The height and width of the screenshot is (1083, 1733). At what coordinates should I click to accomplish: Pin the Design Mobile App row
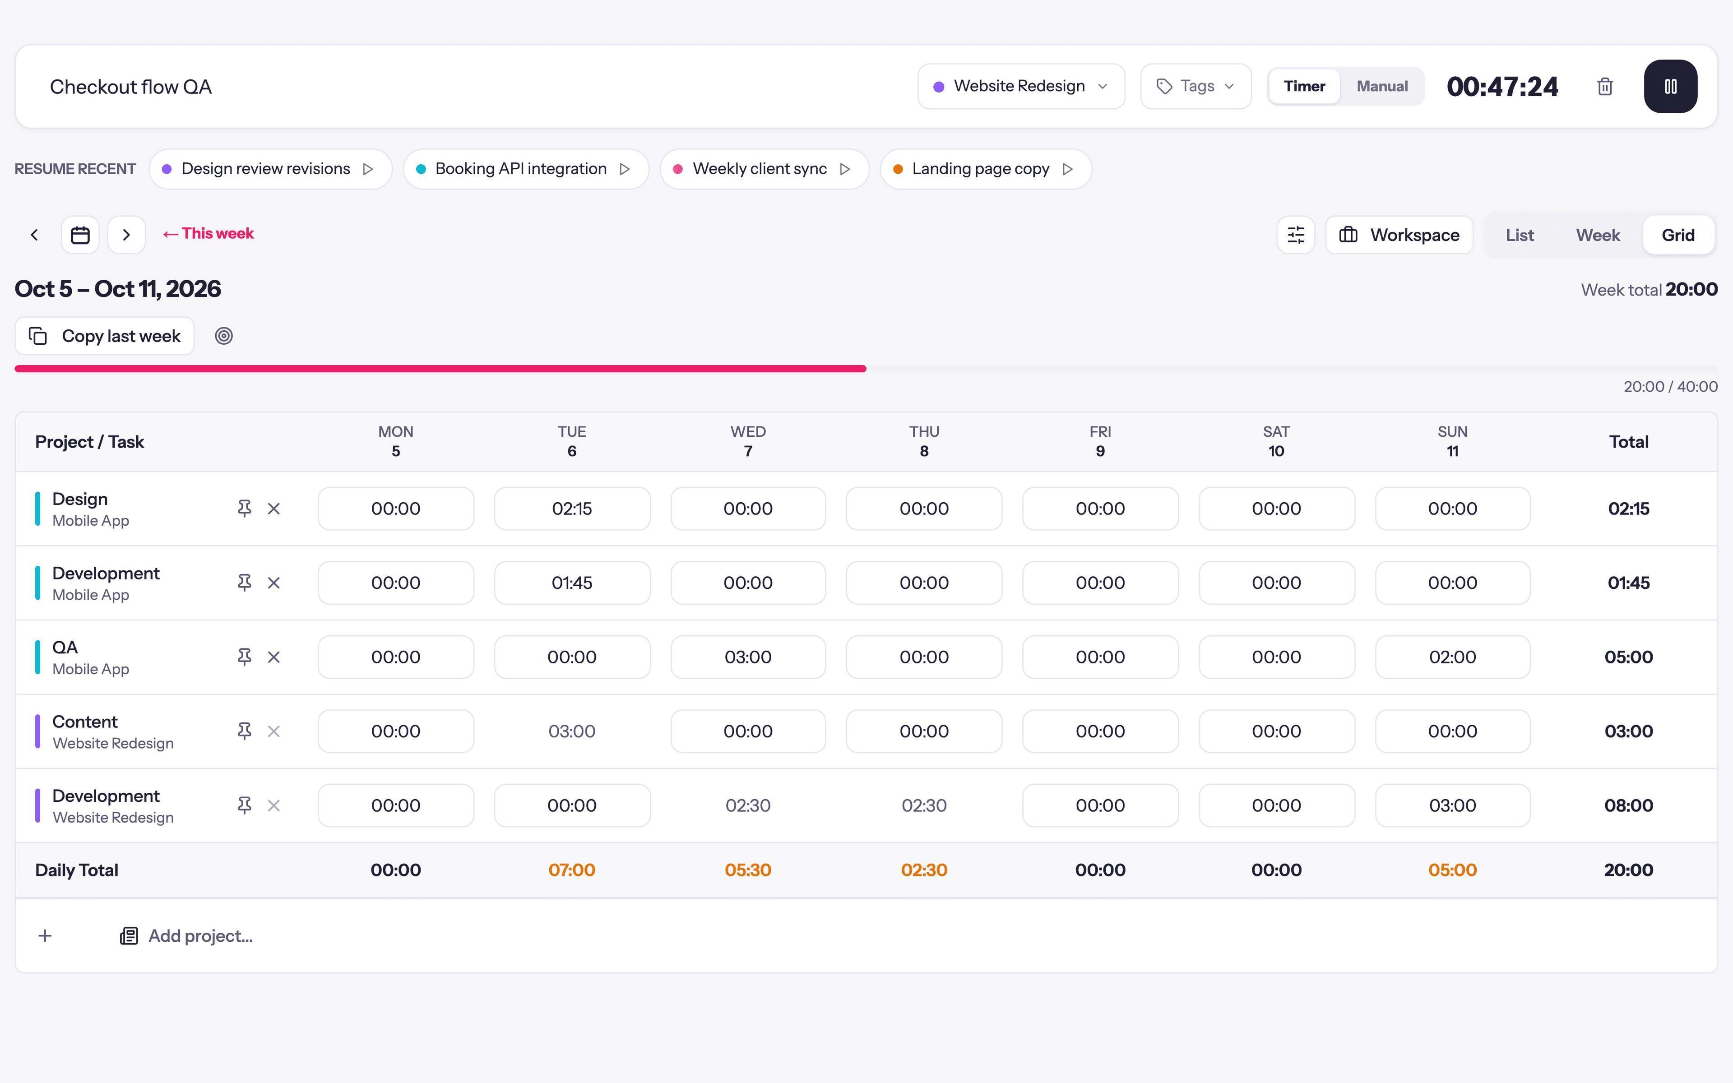pyautogui.click(x=244, y=509)
